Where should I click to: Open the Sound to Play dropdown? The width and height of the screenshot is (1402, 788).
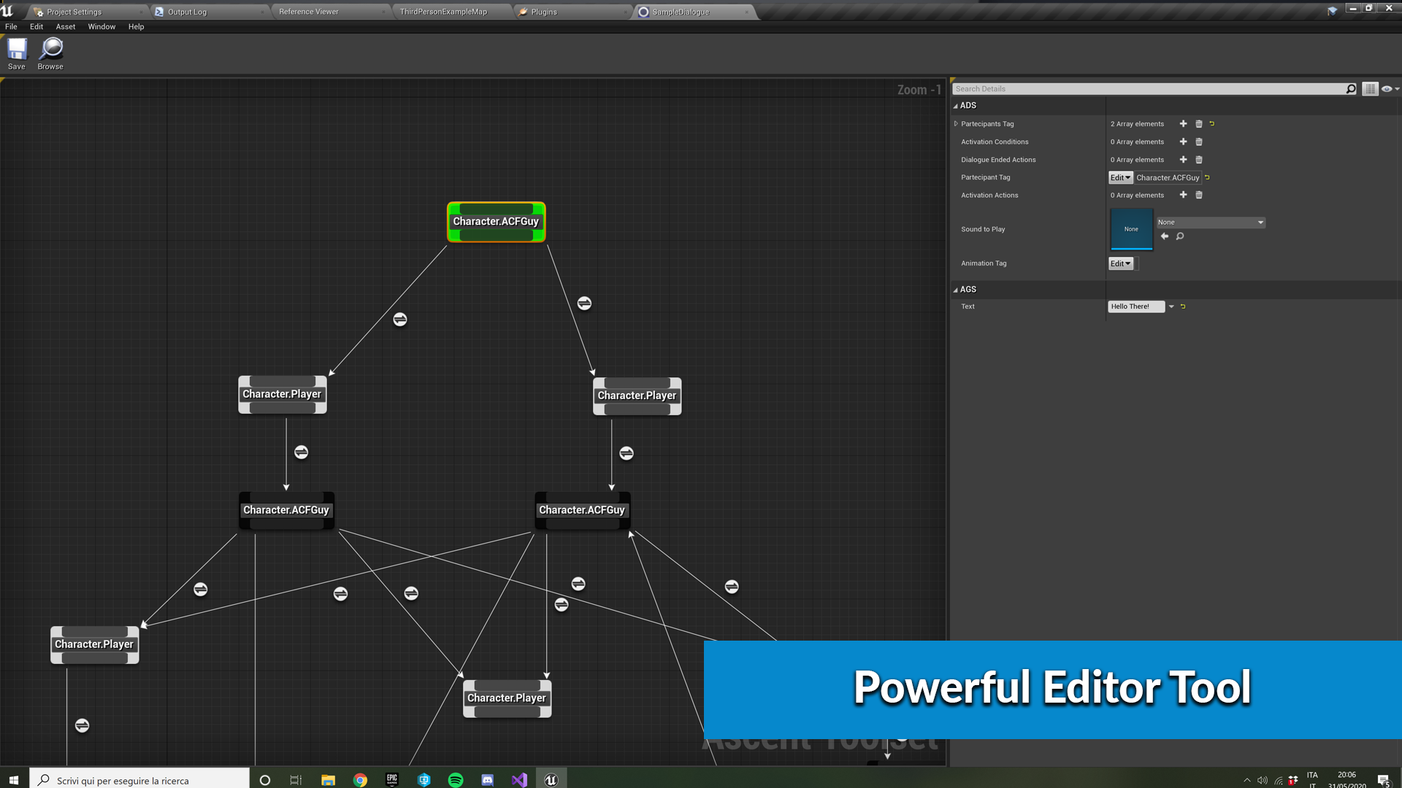tap(1211, 221)
